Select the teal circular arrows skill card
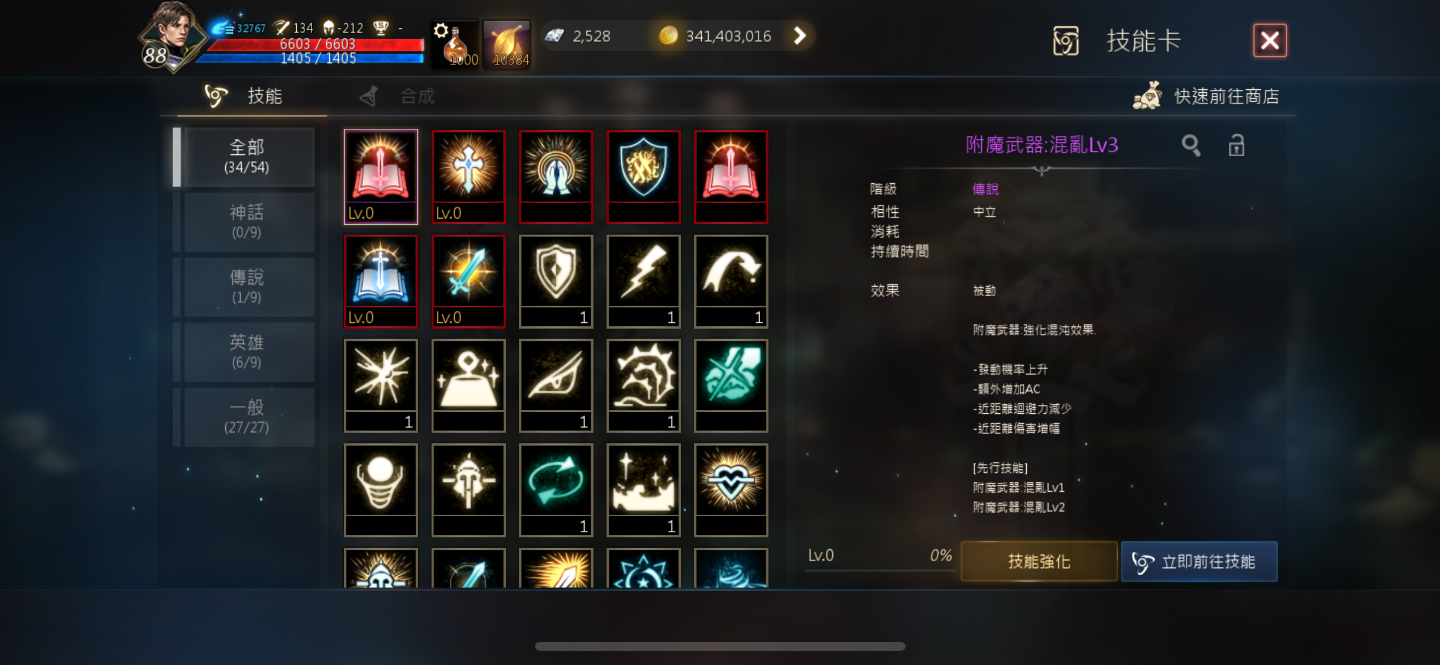Viewport: 1440px width, 665px height. 556,490
